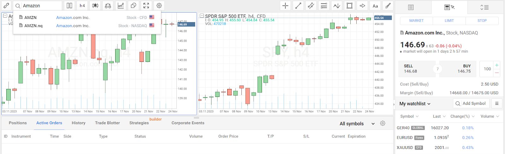Click the overlapping copy shapes icon
The image size is (505, 154).
click(134, 6)
